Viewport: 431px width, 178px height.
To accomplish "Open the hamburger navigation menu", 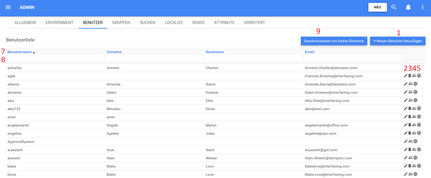I will point(8,7).
